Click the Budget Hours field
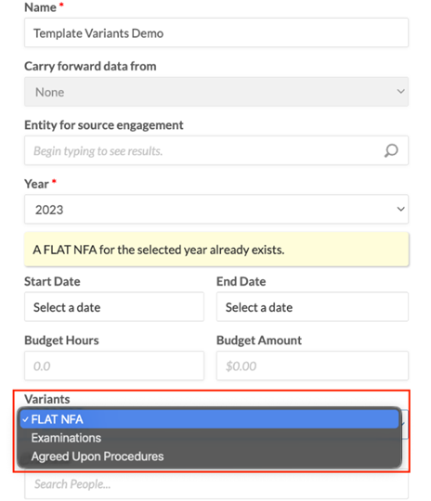 pyautogui.click(x=114, y=366)
